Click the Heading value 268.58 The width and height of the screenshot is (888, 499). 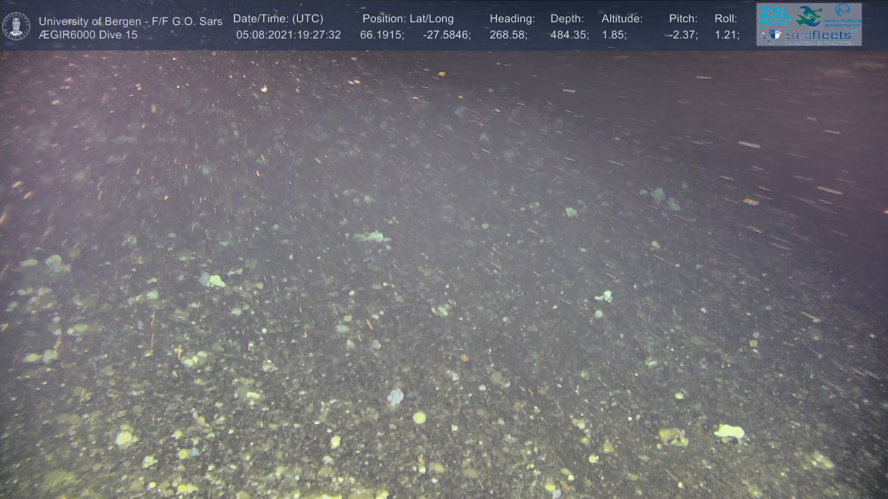click(x=508, y=35)
